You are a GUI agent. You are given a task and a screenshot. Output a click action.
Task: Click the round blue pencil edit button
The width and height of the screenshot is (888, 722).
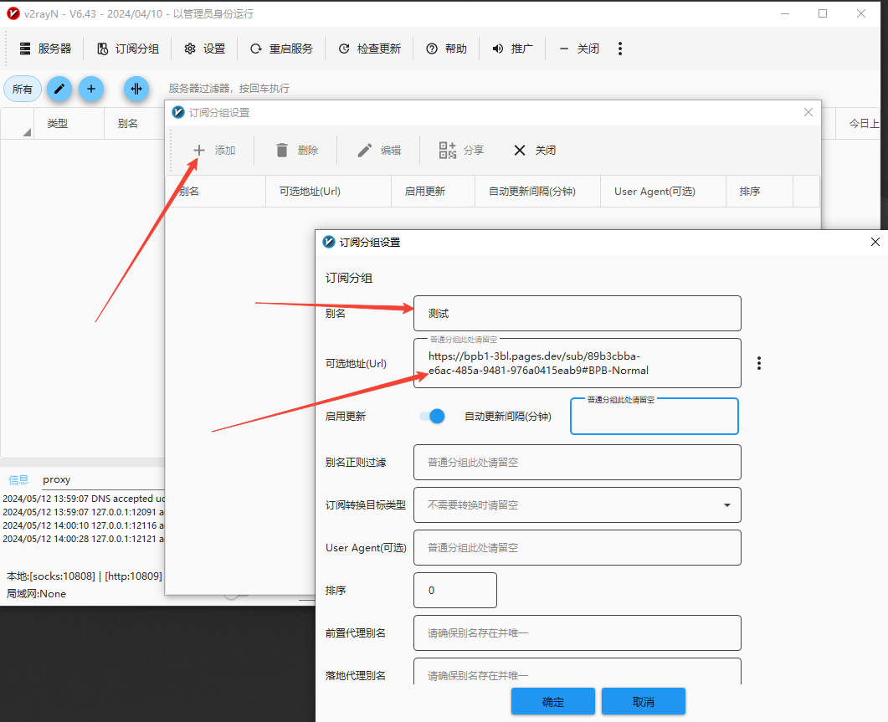59,89
